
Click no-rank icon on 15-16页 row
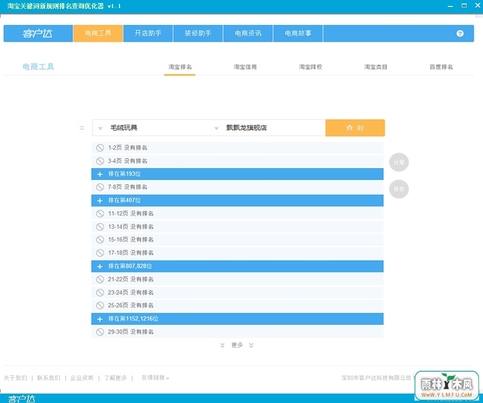100,240
